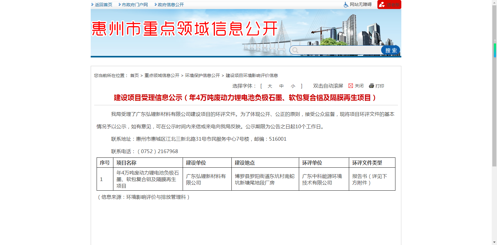Open the 适老版 elderly-friendly version button
Image resolution: width=497 pixels, height=245 pixels.
pos(389,5)
